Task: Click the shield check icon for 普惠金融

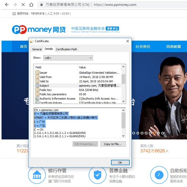Action: pos(98,175)
